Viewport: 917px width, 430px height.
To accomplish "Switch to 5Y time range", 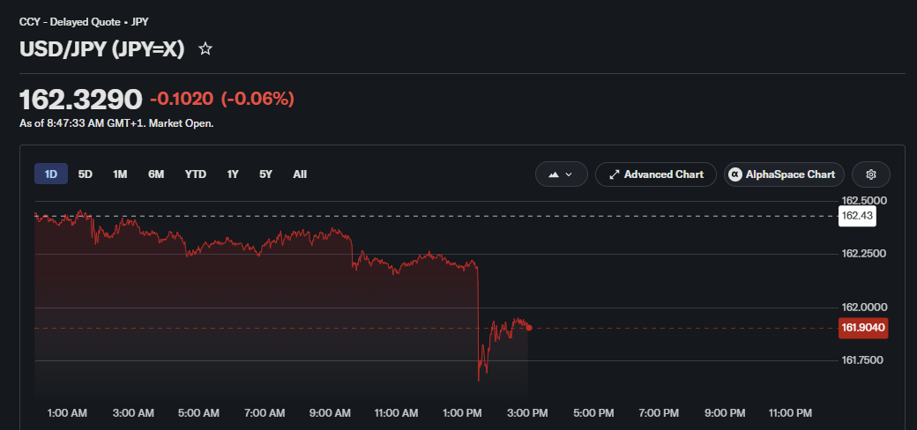I will pos(266,174).
